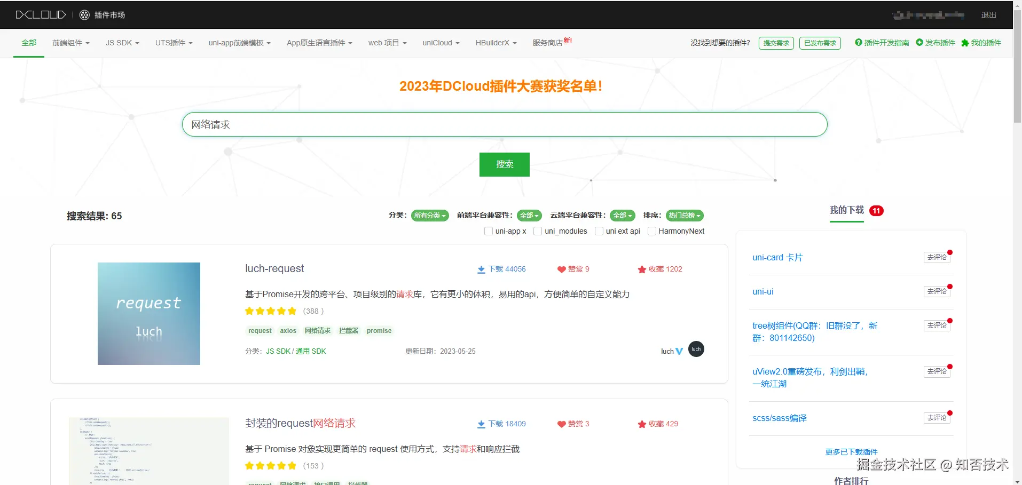Open the luch-request plugin title

[x=274, y=268]
